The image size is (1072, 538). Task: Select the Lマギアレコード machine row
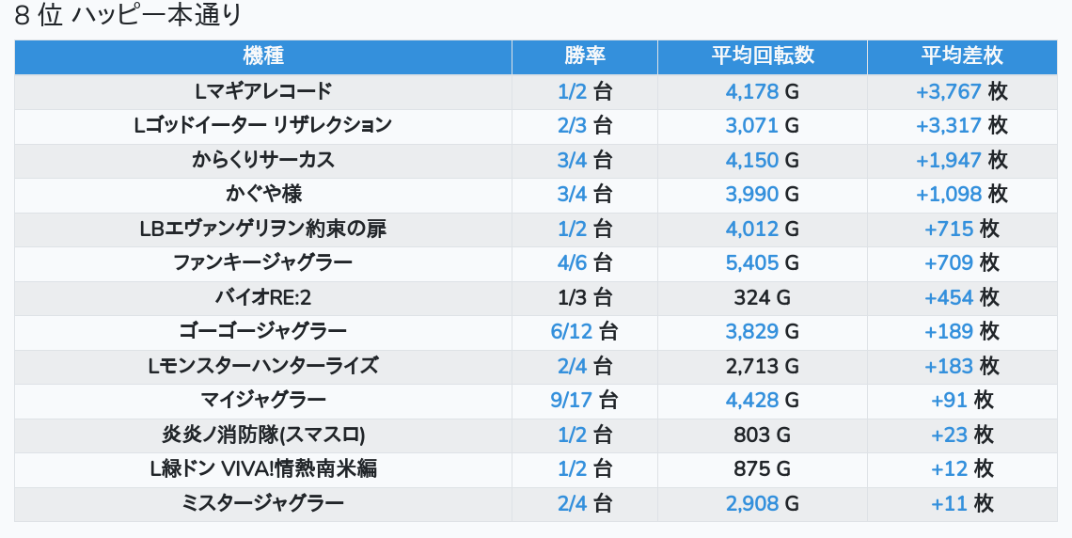coord(536,91)
